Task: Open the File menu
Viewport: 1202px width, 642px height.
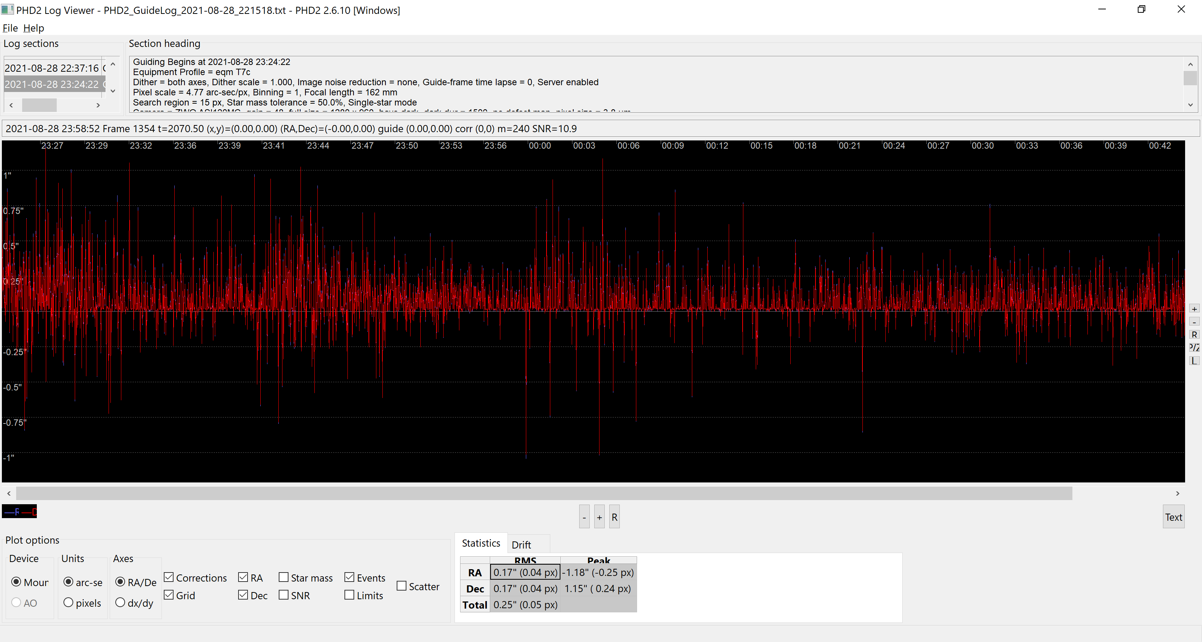Action: click(x=10, y=28)
